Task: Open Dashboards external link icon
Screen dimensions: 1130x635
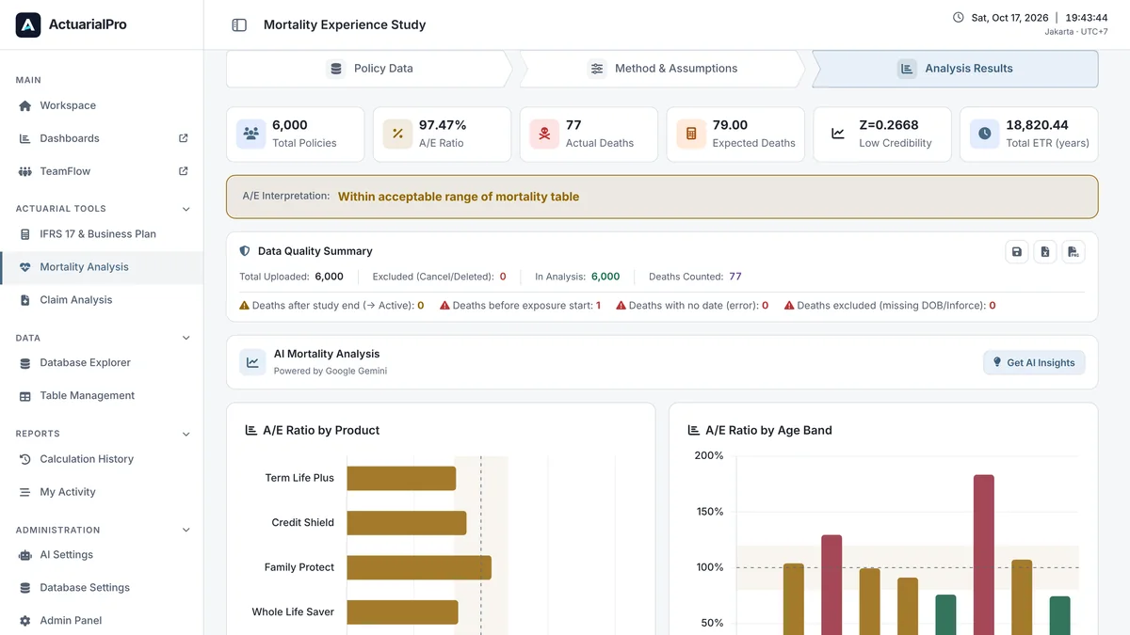Action: point(183,138)
